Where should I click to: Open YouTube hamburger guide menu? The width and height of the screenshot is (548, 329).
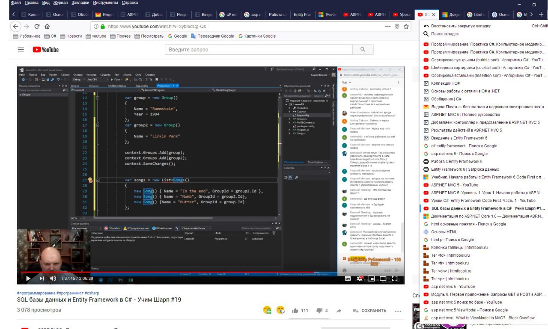click(21, 50)
